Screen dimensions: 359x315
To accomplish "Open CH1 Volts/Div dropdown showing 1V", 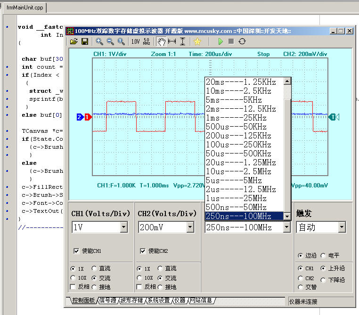I will [x=123, y=227].
